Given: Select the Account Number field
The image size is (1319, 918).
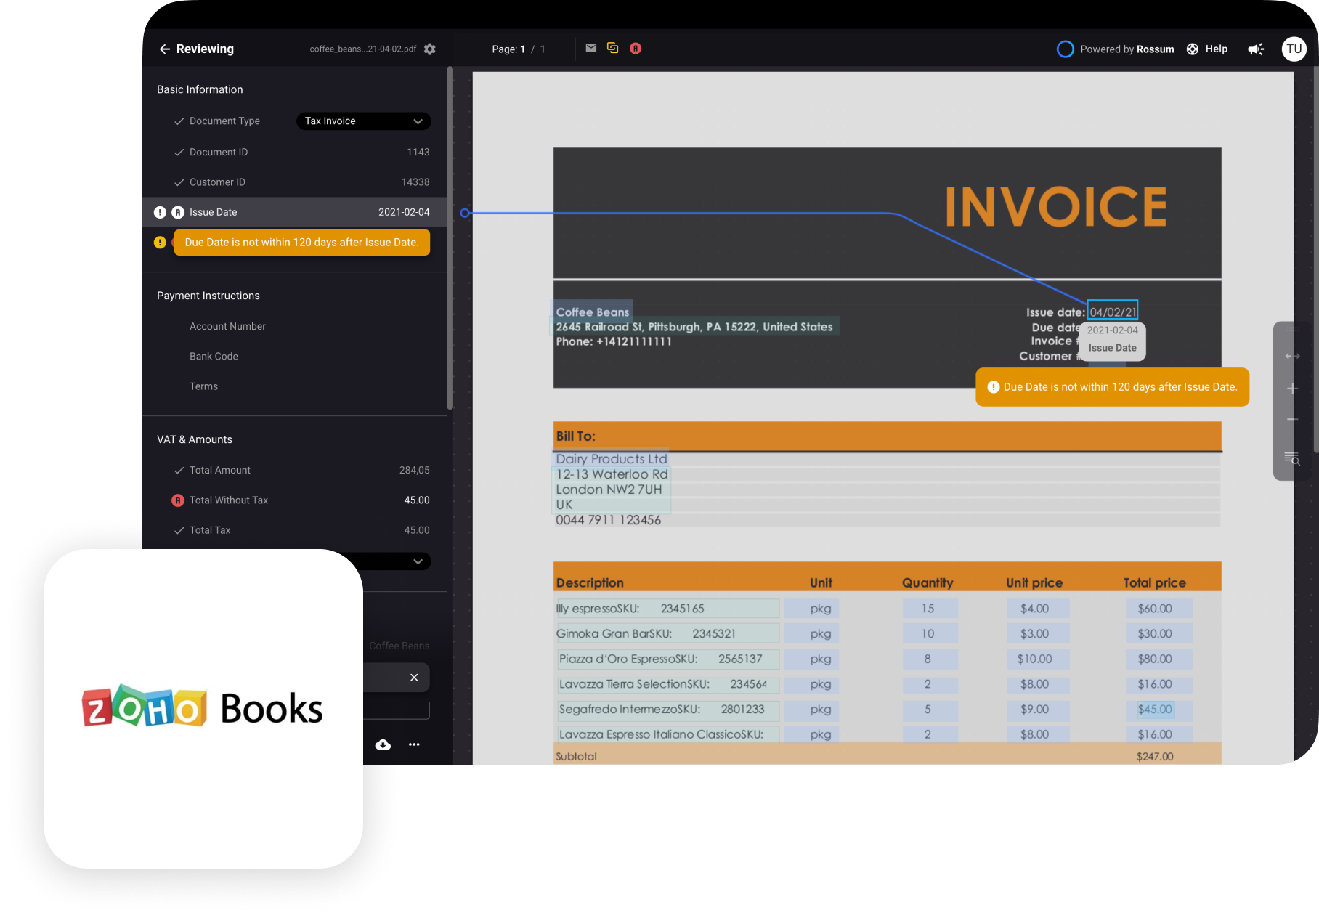Looking at the screenshot, I should (227, 327).
